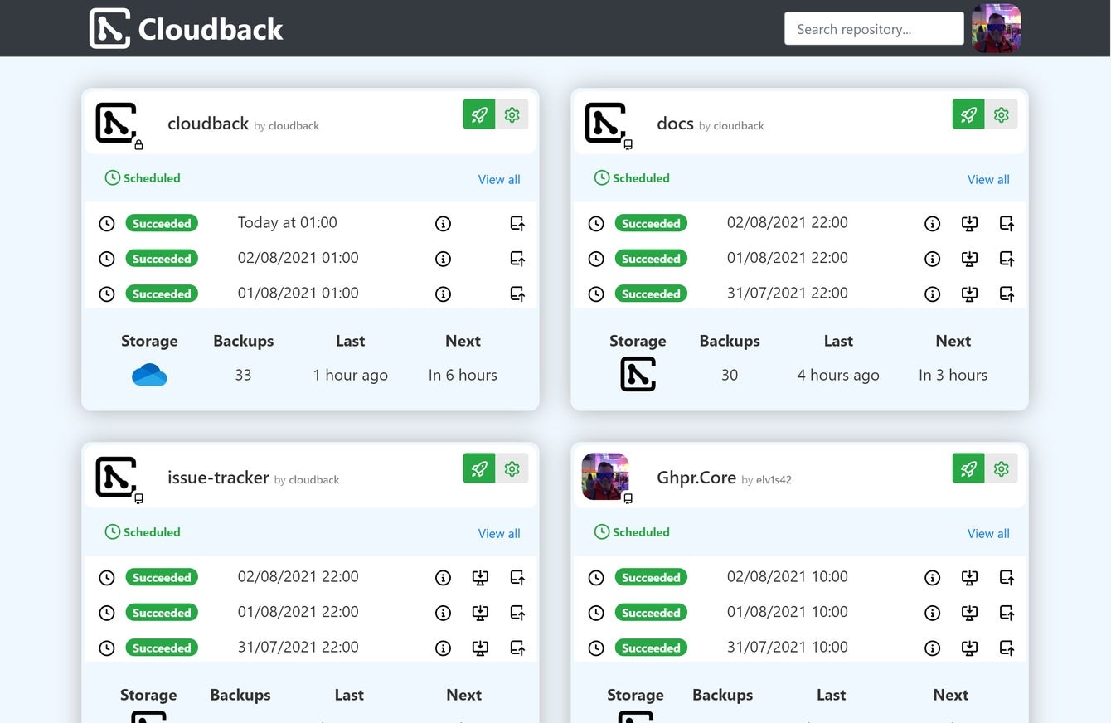Screen dimensions: 1111x723
Task: Launch a manual backup for cloudback repository
Action: coord(478,114)
